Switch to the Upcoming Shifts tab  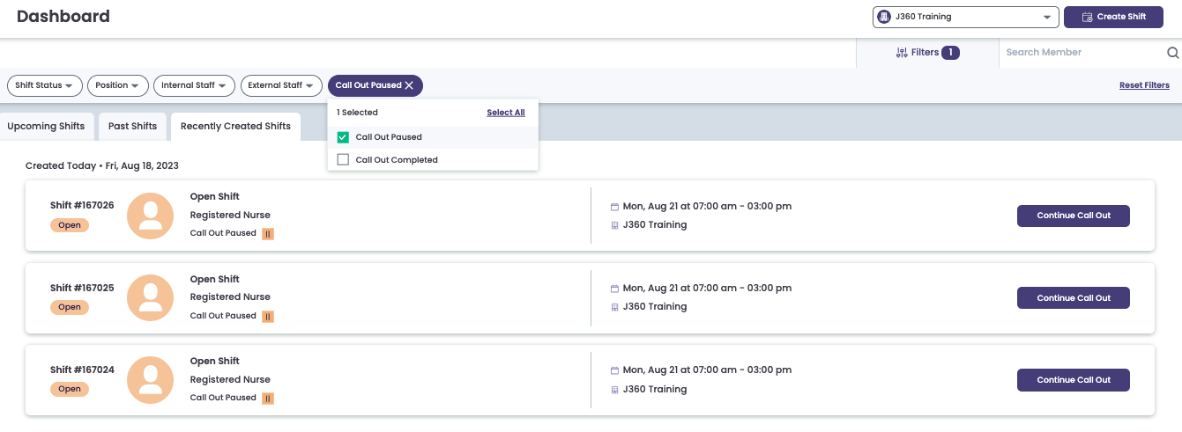(46, 127)
